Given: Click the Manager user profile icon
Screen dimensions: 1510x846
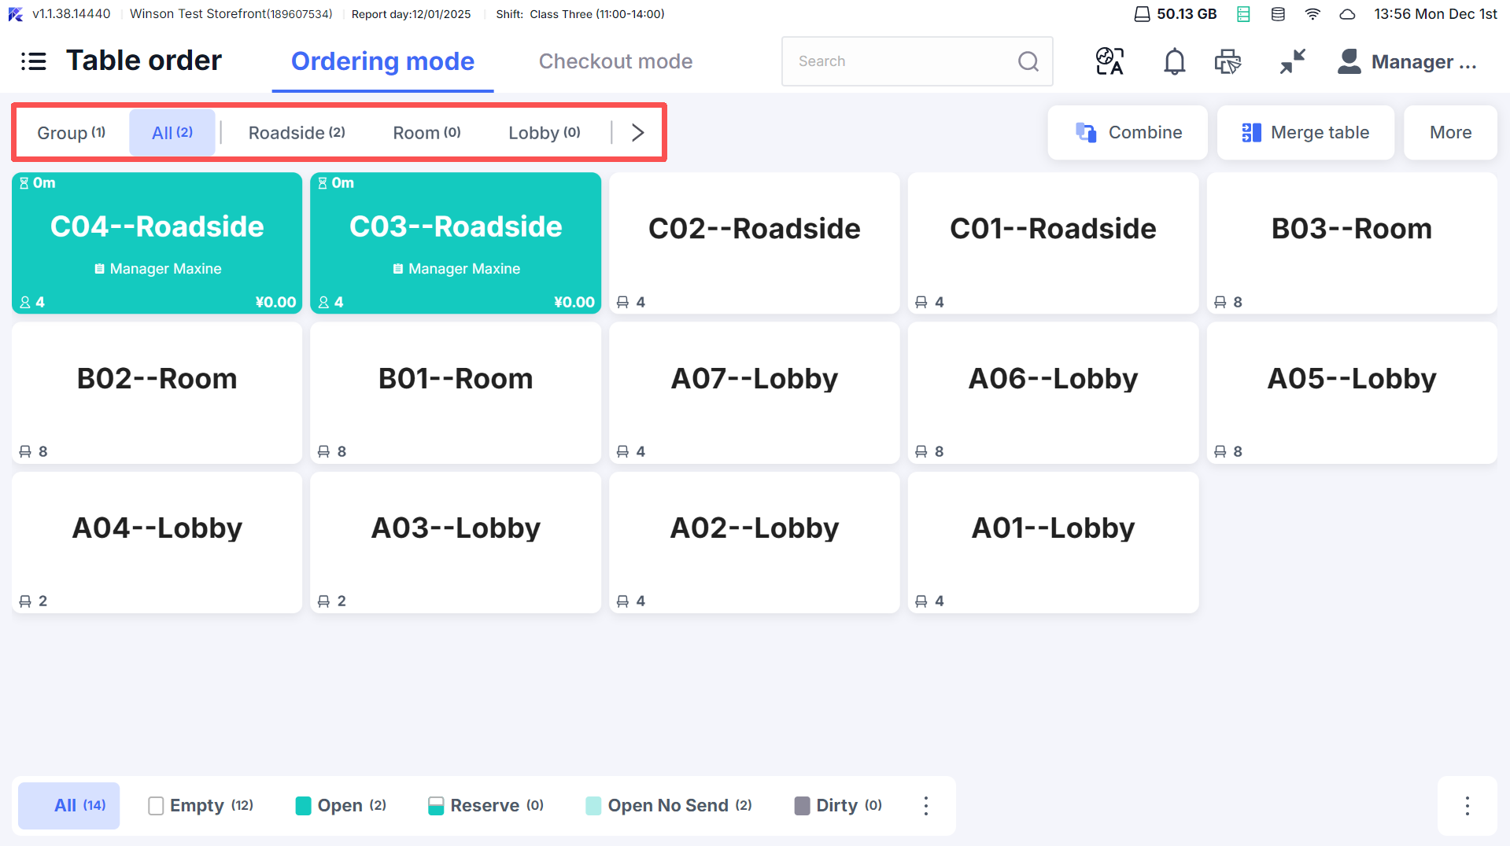Looking at the screenshot, I should (x=1349, y=61).
